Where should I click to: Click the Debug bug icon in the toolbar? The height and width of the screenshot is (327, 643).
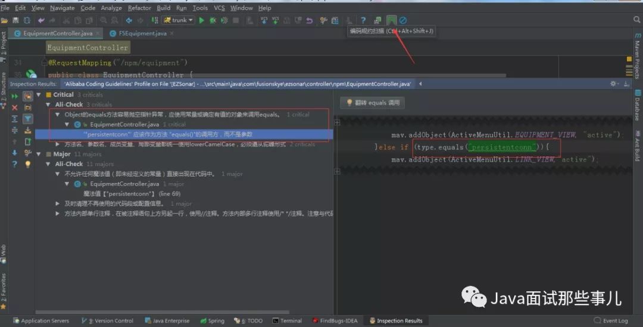(x=213, y=20)
